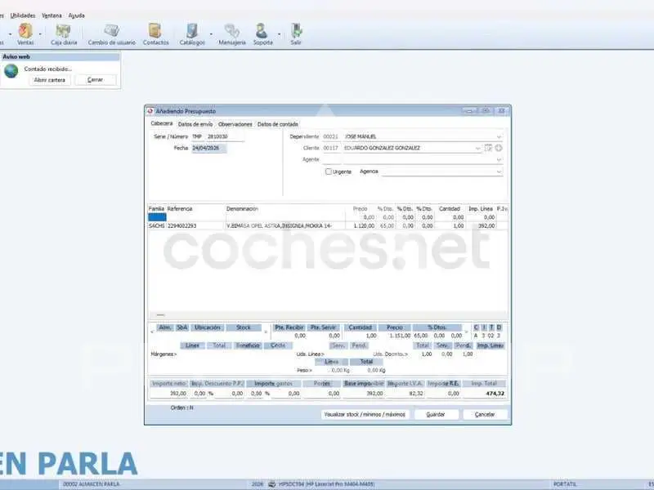Switch to the Observaciones tab
Viewport: 654px width, 490px height.
click(x=235, y=124)
